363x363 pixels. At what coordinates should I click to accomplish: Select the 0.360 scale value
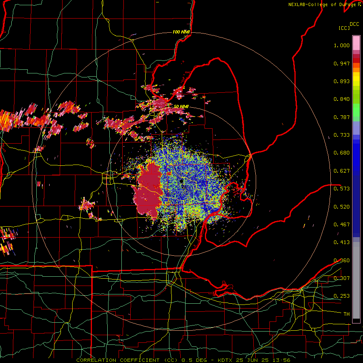click(342, 261)
